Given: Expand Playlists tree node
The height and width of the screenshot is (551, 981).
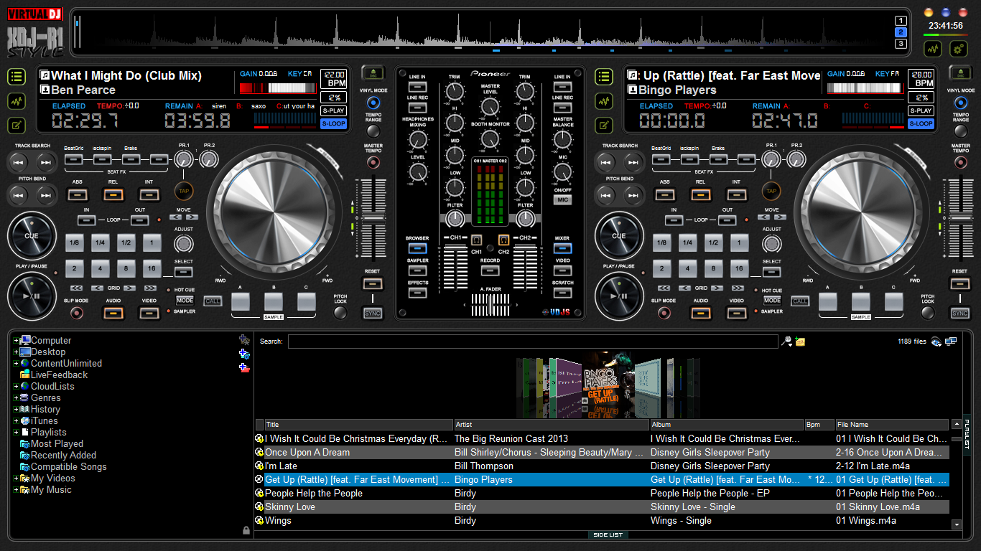Looking at the screenshot, I should click(16, 433).
